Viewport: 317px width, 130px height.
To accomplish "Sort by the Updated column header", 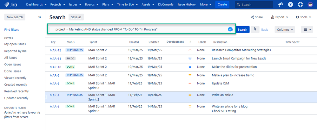I will coord(154,42).
